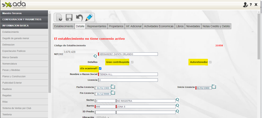
Task: Open the NIT/CC search magnifier
Action: pyautogui.click(x=95, y=56)
